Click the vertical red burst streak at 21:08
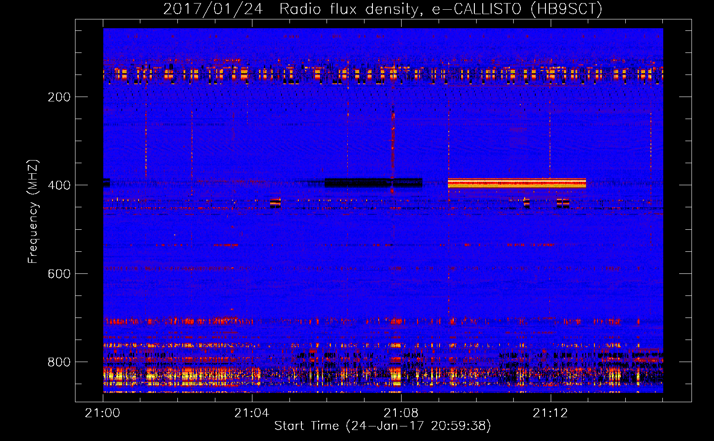 point(392,150)
